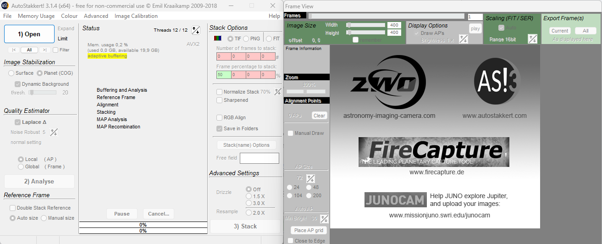Click the AutoStakkert title bar logo
Image resolution: width=602 pixels, height=244 pixels.
(x=6, y=6)
